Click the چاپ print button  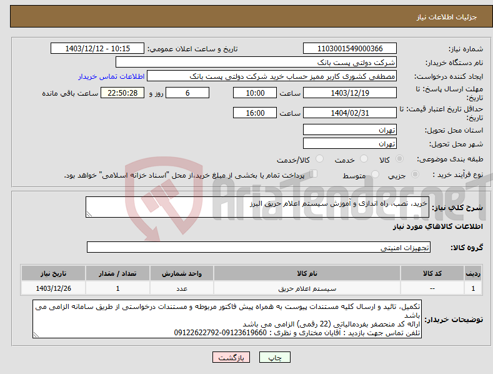(x=275, y=357)
